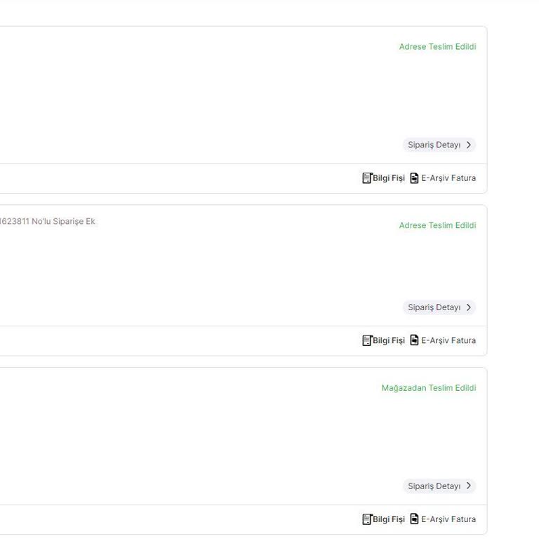Viewport: 539px width, 539px height.
Task: Open the E-Arşiv Fatura link of the store-delivered order
Action: click(448, 519)
